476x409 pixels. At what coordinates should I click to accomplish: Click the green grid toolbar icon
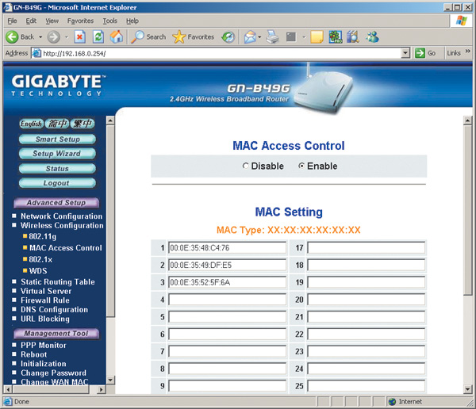(x=335, y=37)
